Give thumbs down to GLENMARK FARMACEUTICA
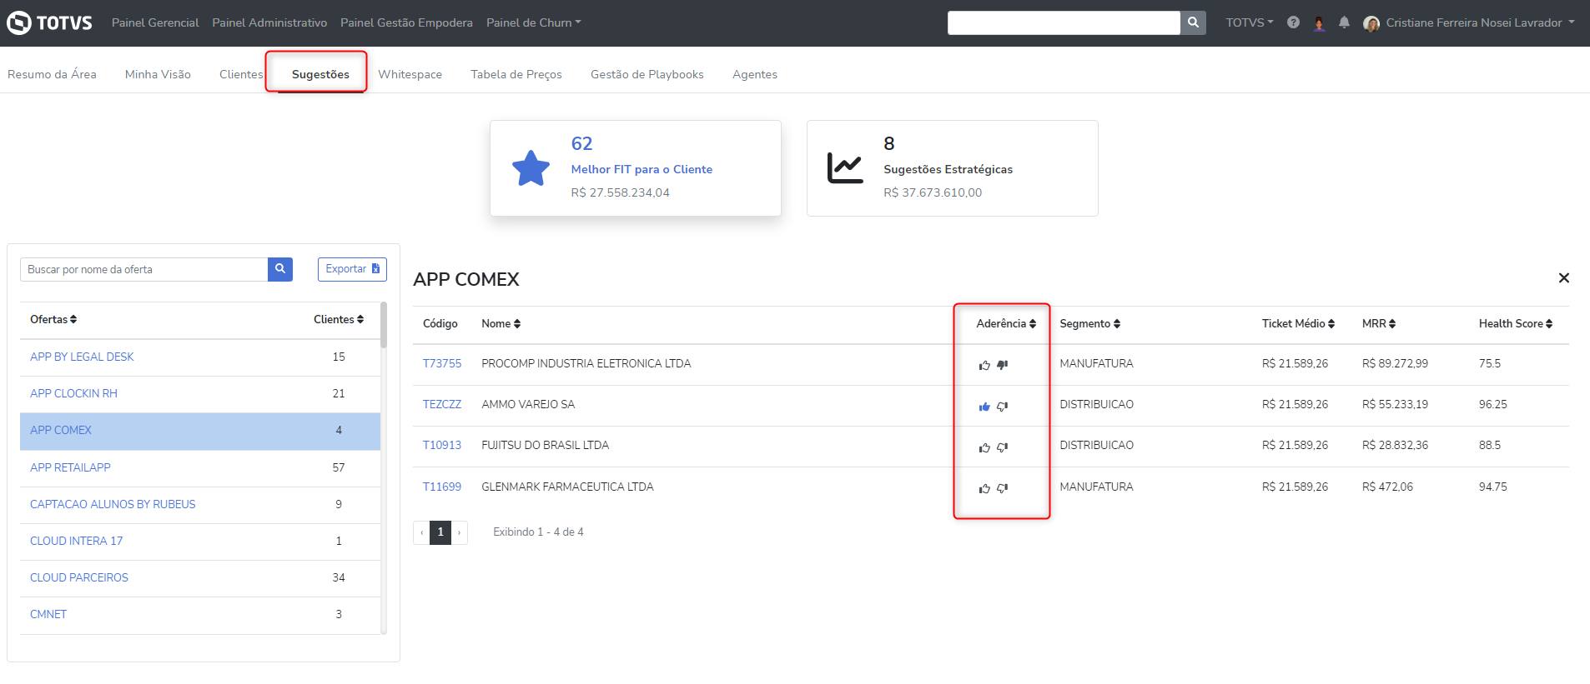This screenshot has height=684, width=1590. click(1003, 488)
